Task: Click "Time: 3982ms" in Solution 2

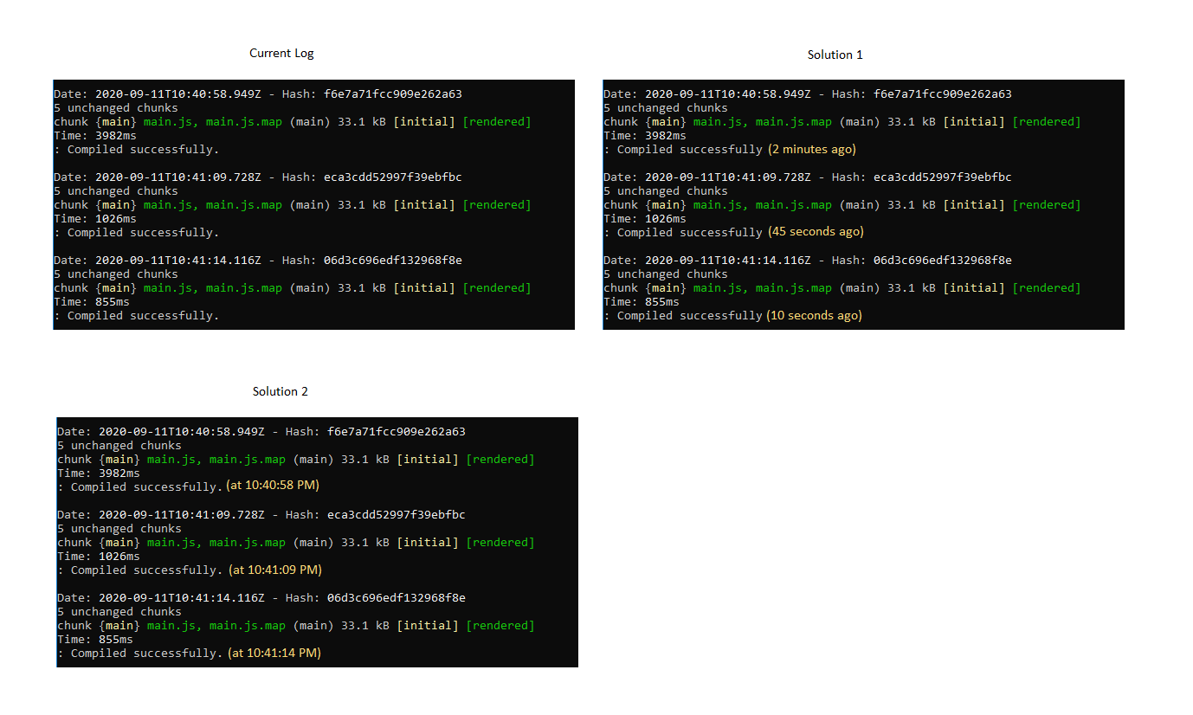Action: pos(99,473)
